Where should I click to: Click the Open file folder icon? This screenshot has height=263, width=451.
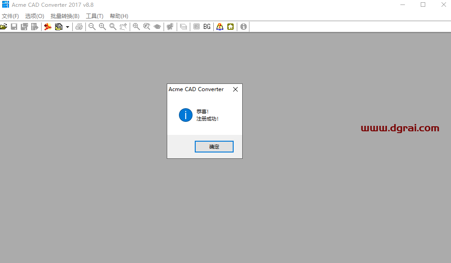[x=4, y=27]
